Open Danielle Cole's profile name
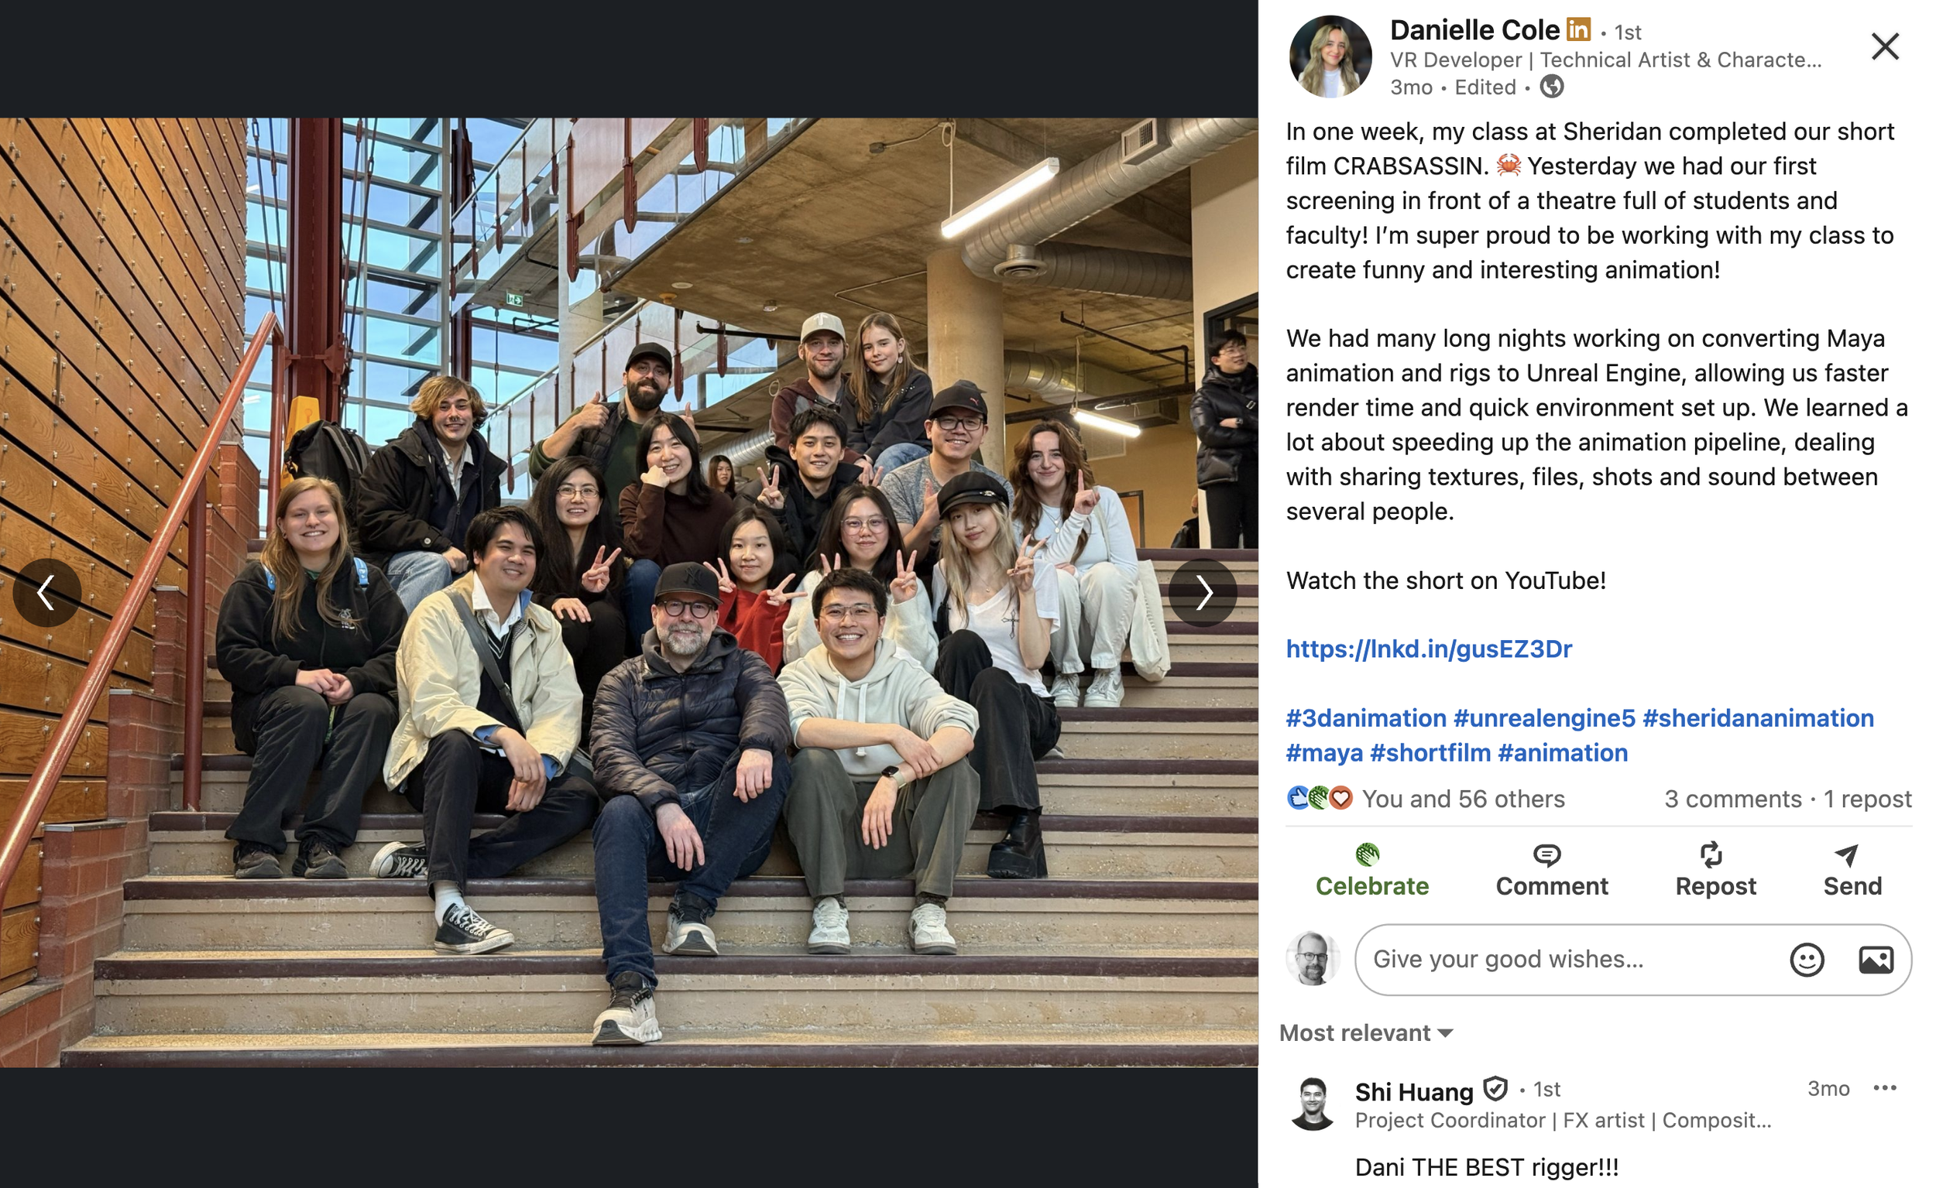The height and width of the screenshot is (1188, 1936). click(x=1474, y=31)
